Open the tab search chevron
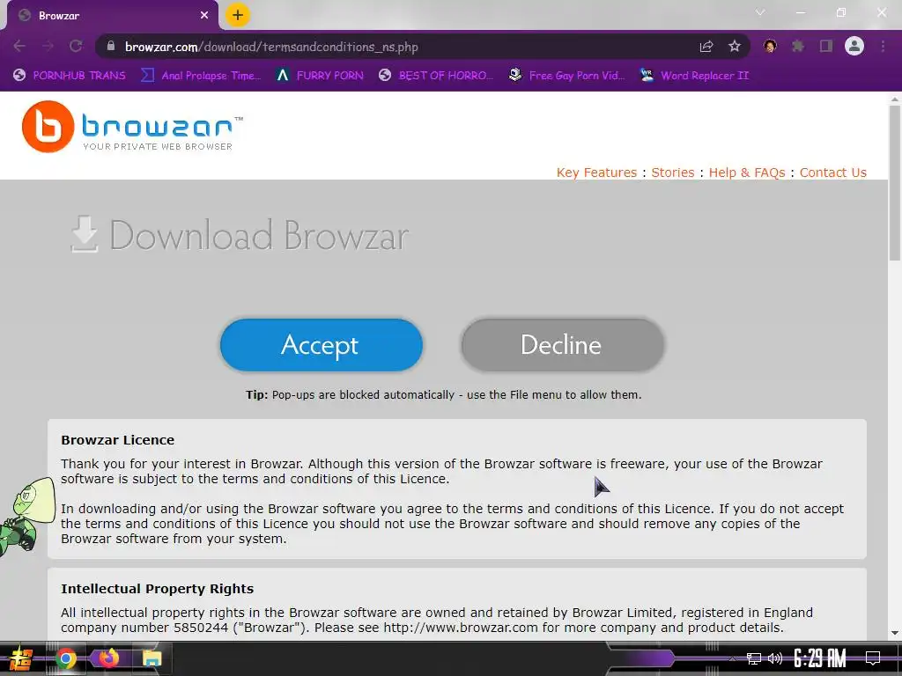The height and width of the screenshot is (676, 902). [x=760, y=12]
